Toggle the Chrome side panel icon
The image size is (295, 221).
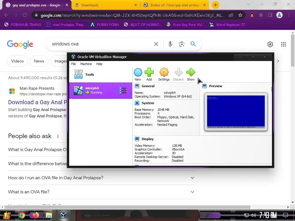pyautogui.click(x=270, y=15)
